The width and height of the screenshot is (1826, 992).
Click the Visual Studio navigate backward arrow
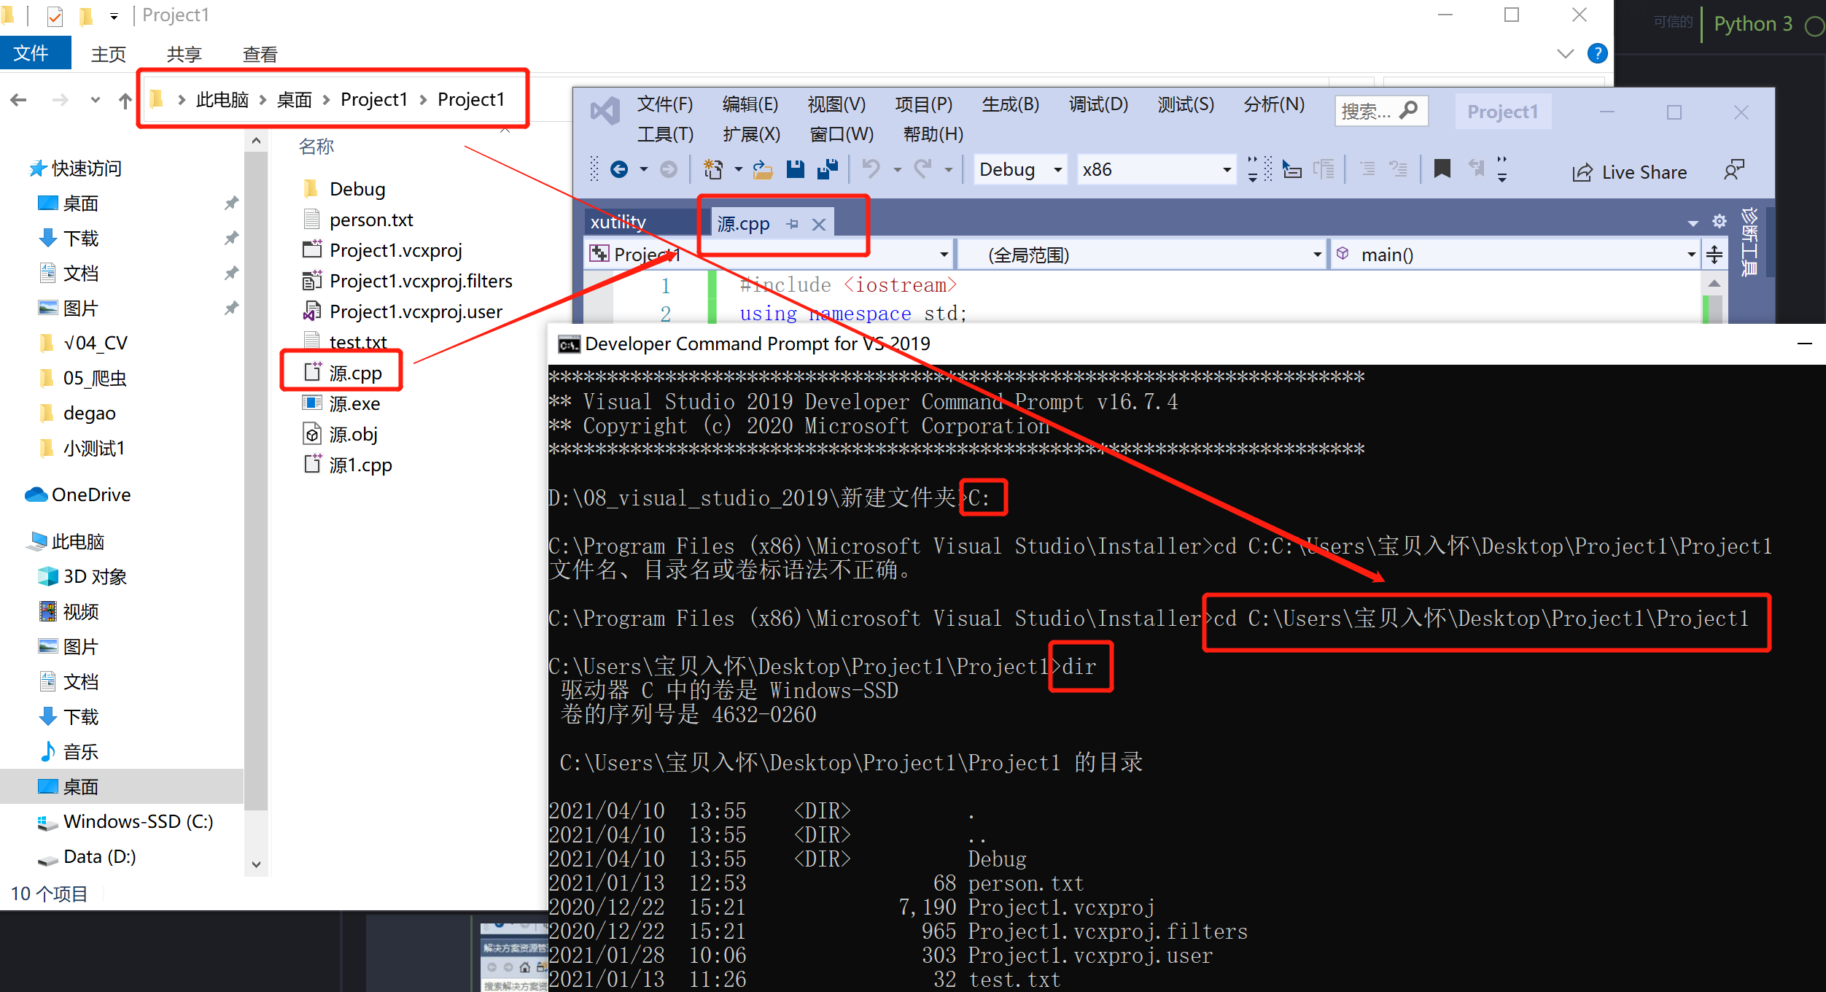pos(619,170)
